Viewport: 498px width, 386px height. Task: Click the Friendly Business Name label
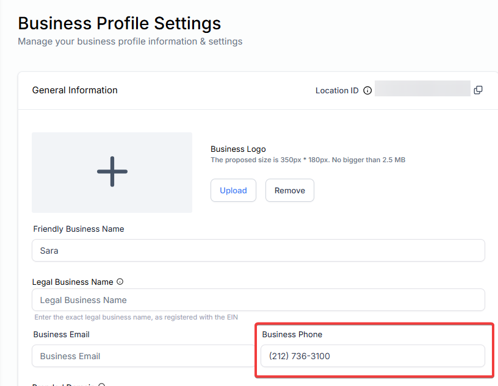pyautogui.click(x=79, y=229)
